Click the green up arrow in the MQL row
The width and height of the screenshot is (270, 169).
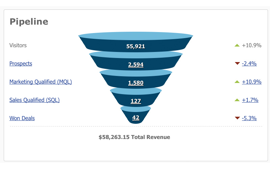(x=237, y=82)
